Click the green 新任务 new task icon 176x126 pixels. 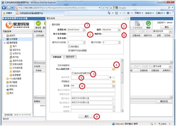point(38,23)
